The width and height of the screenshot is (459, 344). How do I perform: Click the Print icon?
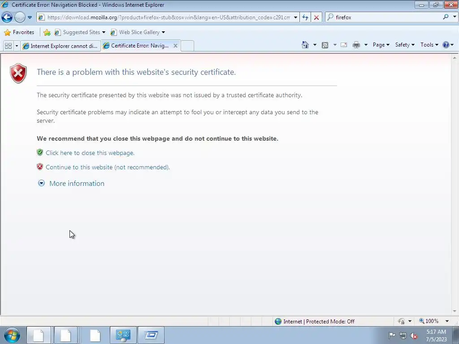(x=356, y=45)
